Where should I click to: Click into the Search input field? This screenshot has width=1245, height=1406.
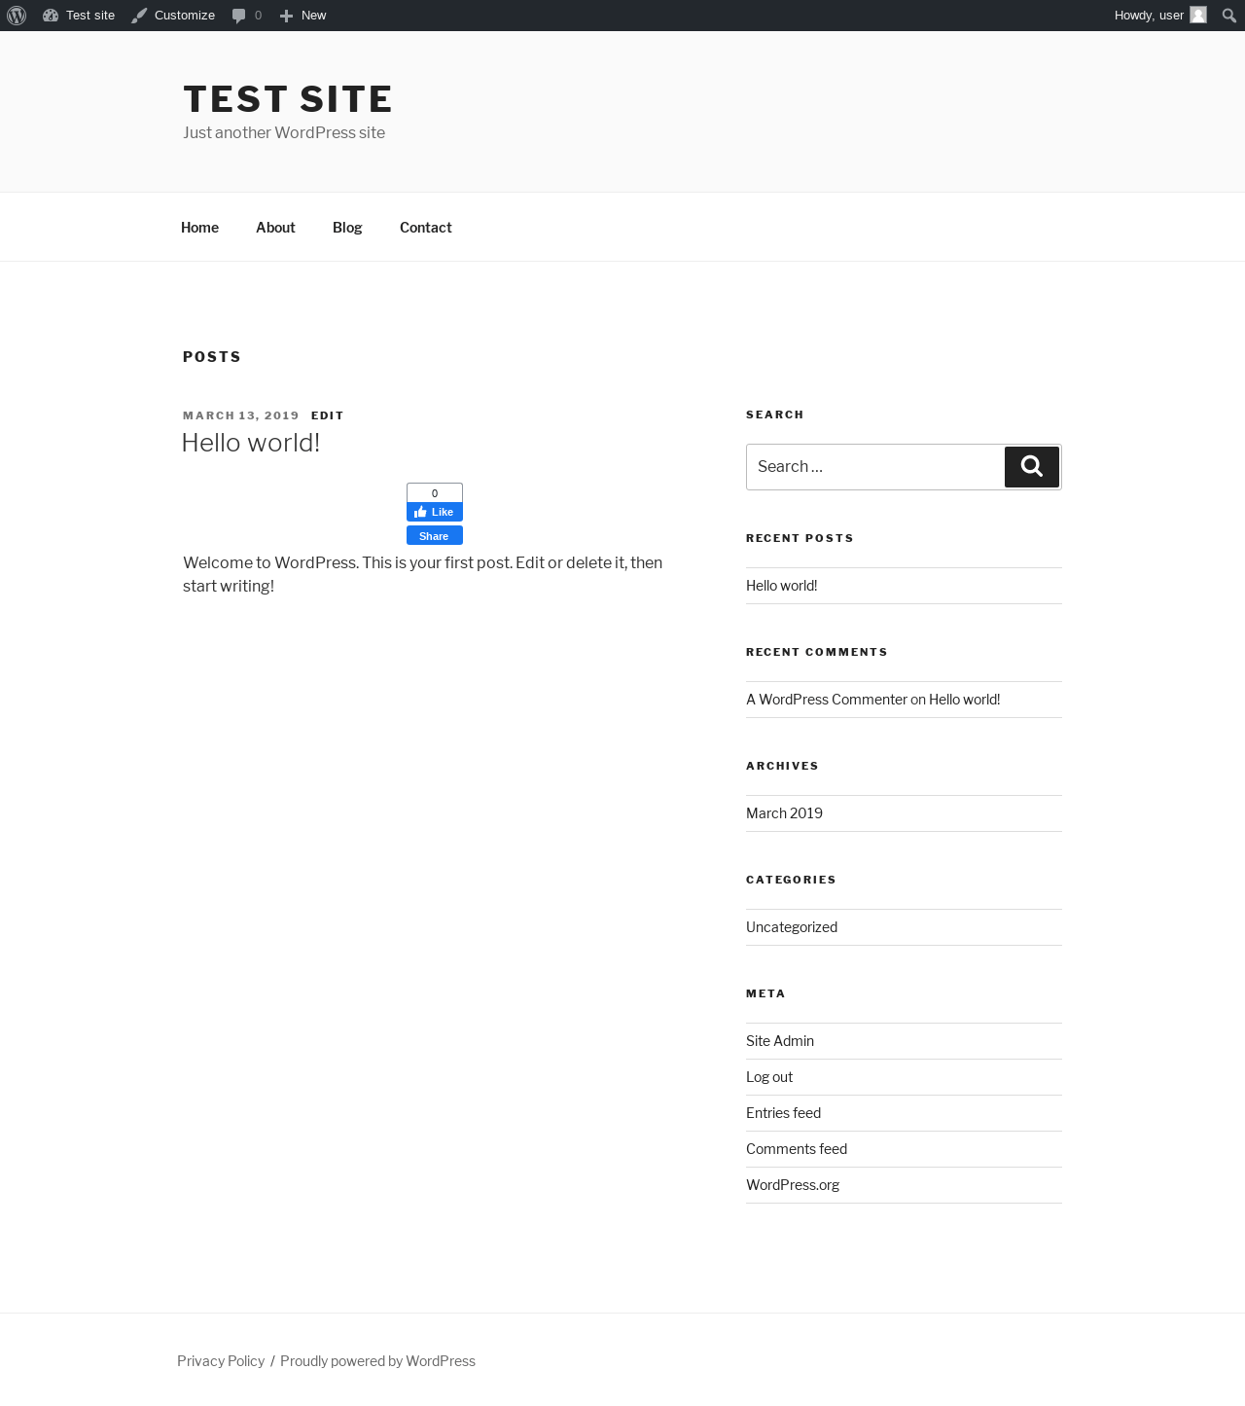pos(875,467)
